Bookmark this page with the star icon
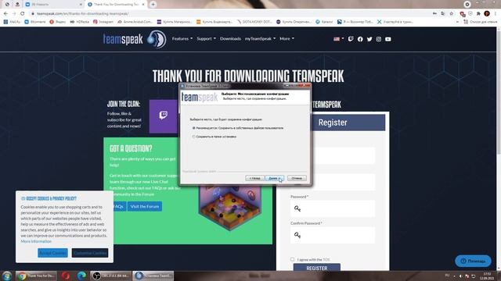This screenshot has height=281, width=501. click(x=451, y=13)
